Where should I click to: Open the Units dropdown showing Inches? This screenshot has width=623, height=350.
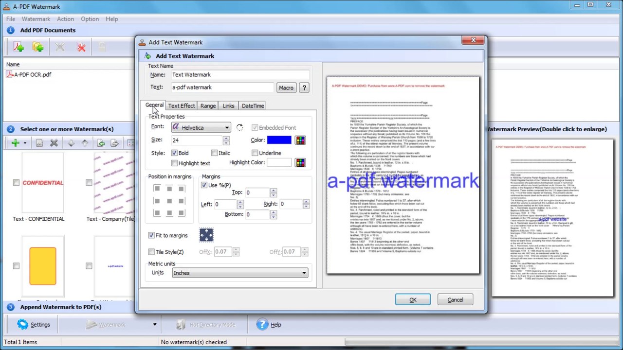tap(240, 273)
